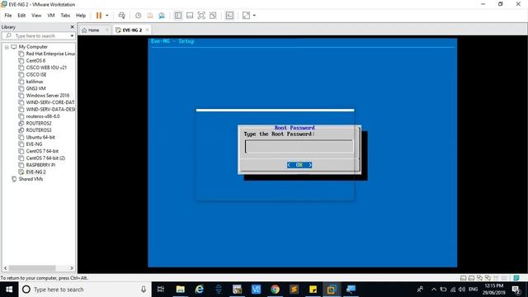
Task: Open File Explorer from the taskbar
Action: coord(181,290)
